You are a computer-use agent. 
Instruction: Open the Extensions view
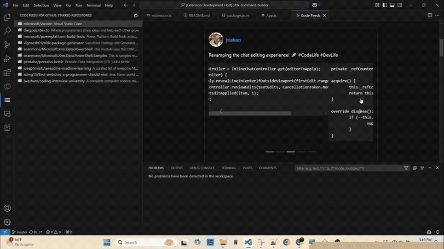[7, 72]
